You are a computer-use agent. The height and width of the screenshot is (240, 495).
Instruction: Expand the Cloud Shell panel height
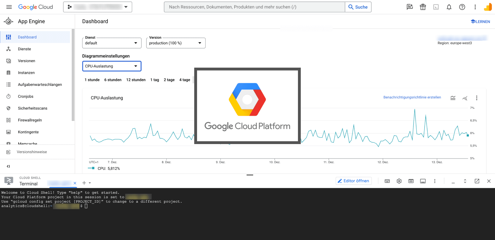point(465,181)
